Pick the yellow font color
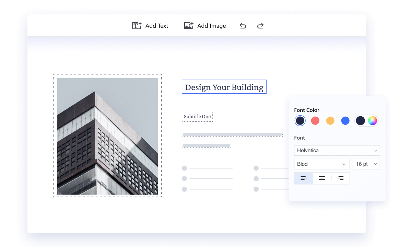Image resolution: width=398 pixels, height=247 pixels. tap(330, 120)
